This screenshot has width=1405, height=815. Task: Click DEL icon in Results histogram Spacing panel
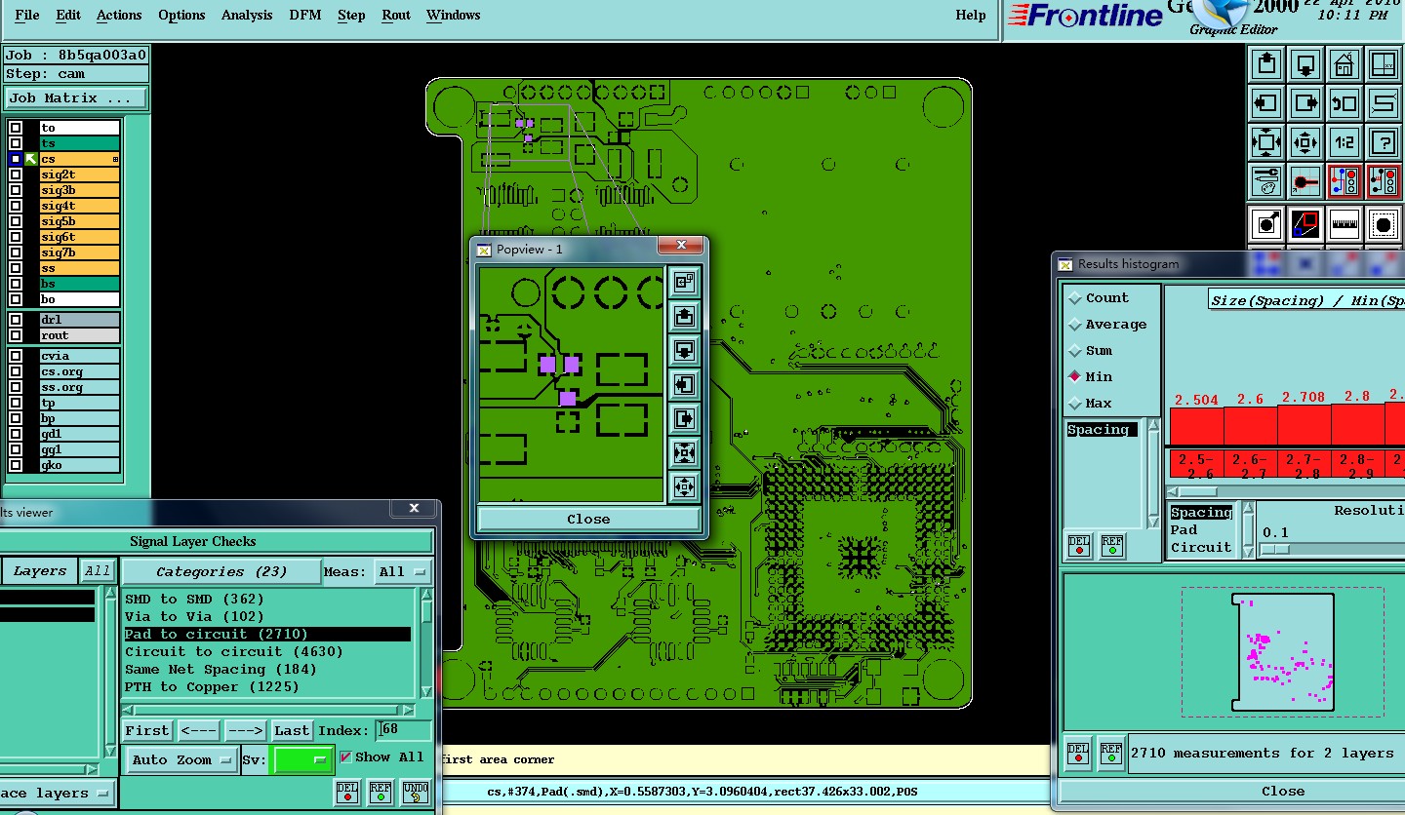1078,544
